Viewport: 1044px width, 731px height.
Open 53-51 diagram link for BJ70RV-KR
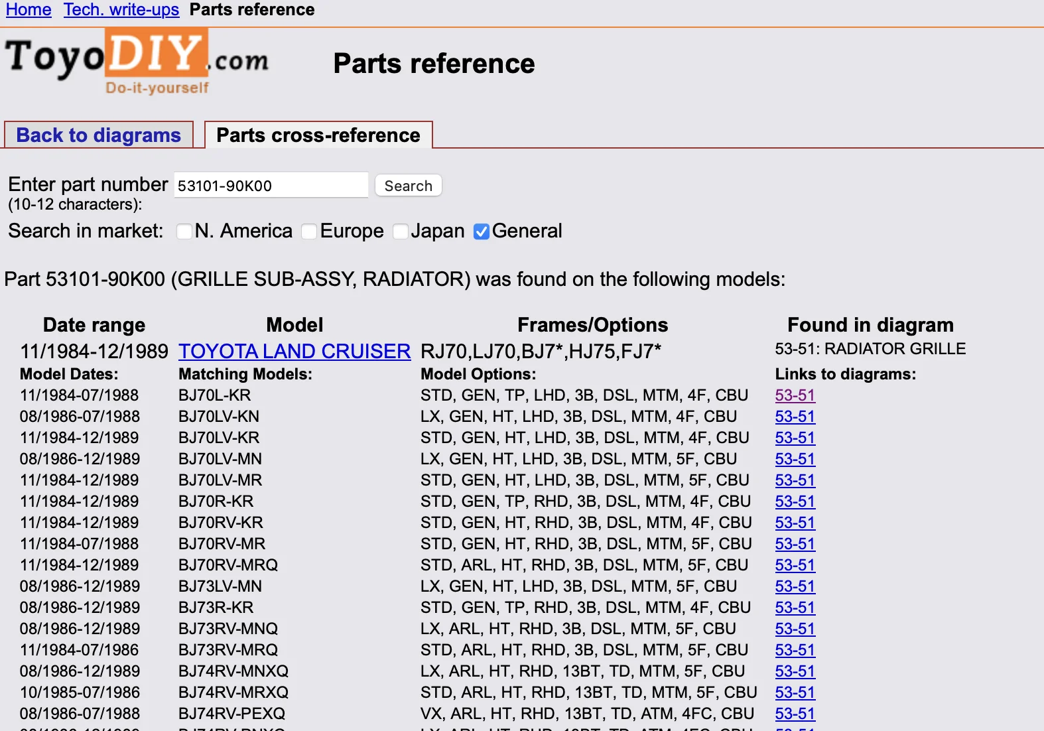click(795, 523)
